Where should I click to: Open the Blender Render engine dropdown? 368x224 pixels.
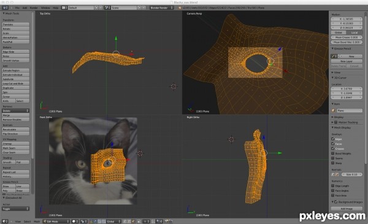161,8
